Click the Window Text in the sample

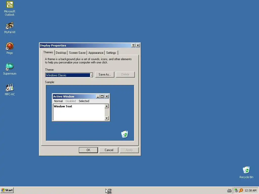pos(63,106)
